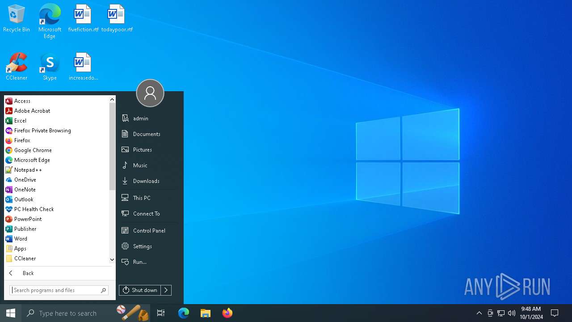Open the notification center
Screen dimensions: 572x322
click(x=555, y=313)
